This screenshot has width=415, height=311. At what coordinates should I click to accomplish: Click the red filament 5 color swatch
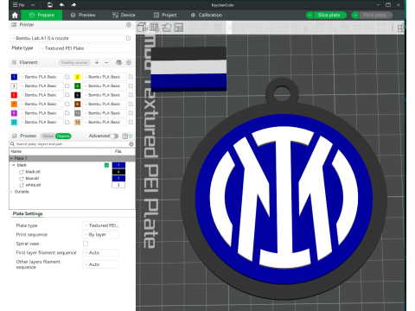pos(14,95)
